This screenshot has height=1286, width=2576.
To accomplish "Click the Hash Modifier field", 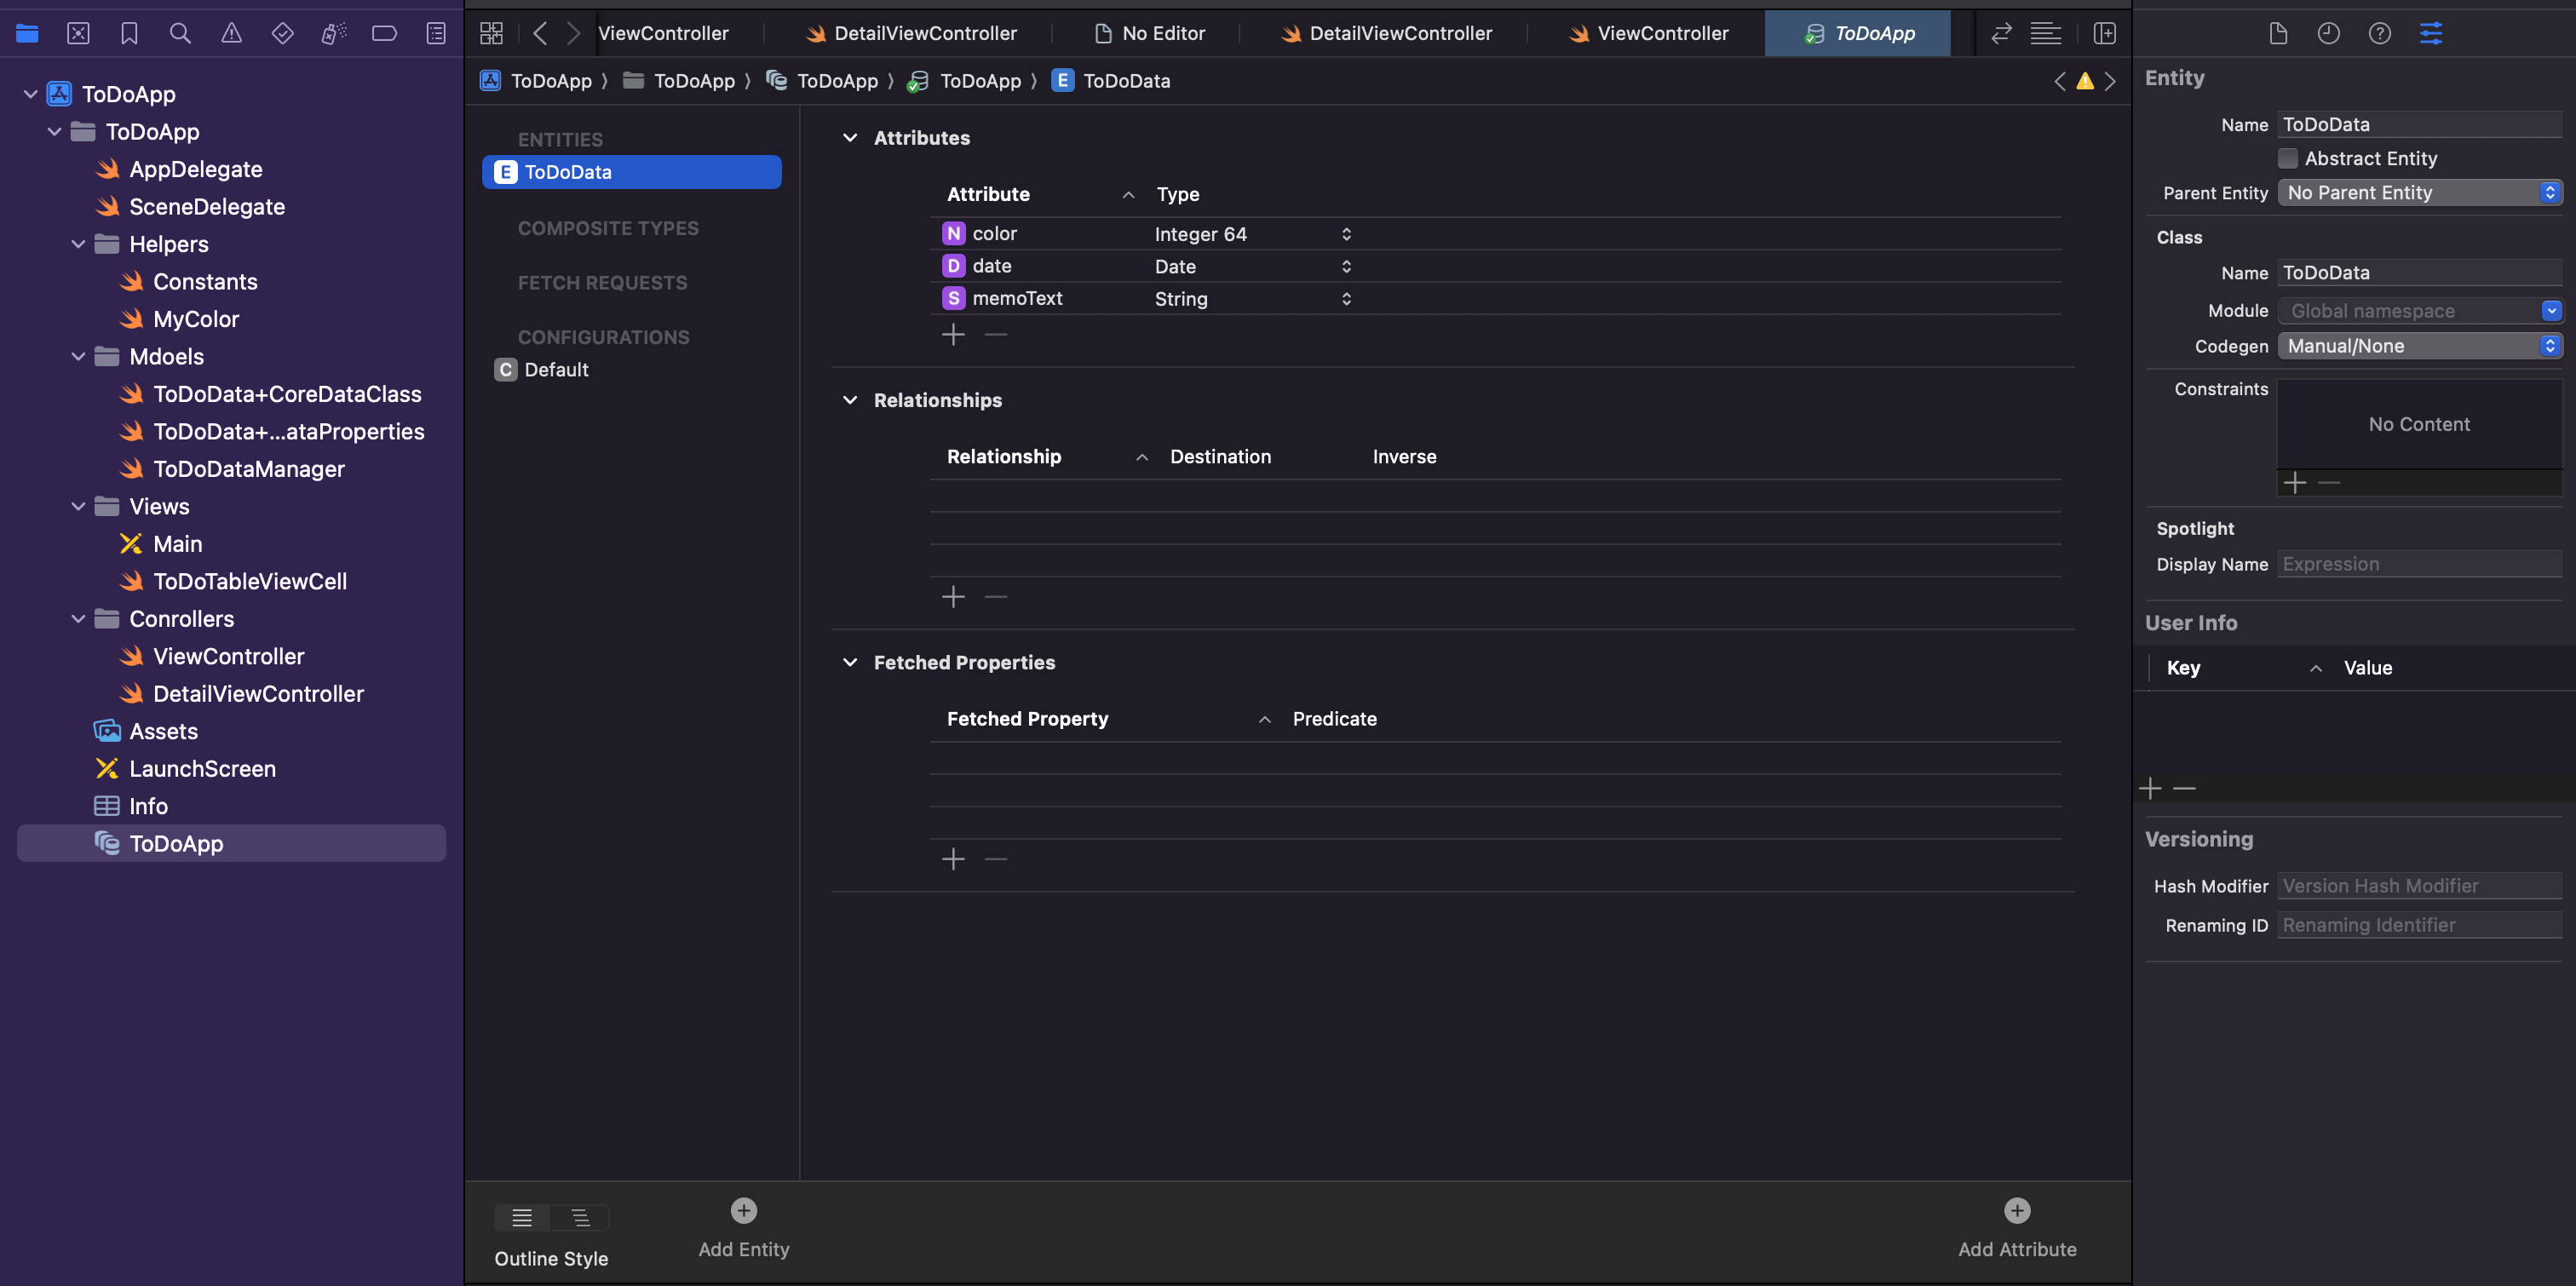I will point(2419,886).
